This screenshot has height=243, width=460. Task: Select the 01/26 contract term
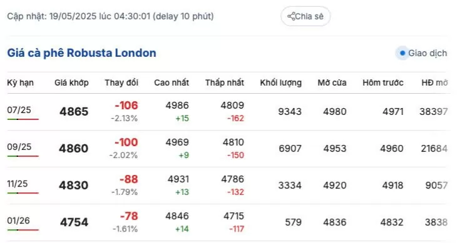pyautogui.click(x=19, y=221)
